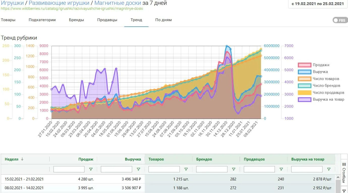Sort table by Брендов column header
The width and height of the screenshot is (348, 193).
point(204,159)
